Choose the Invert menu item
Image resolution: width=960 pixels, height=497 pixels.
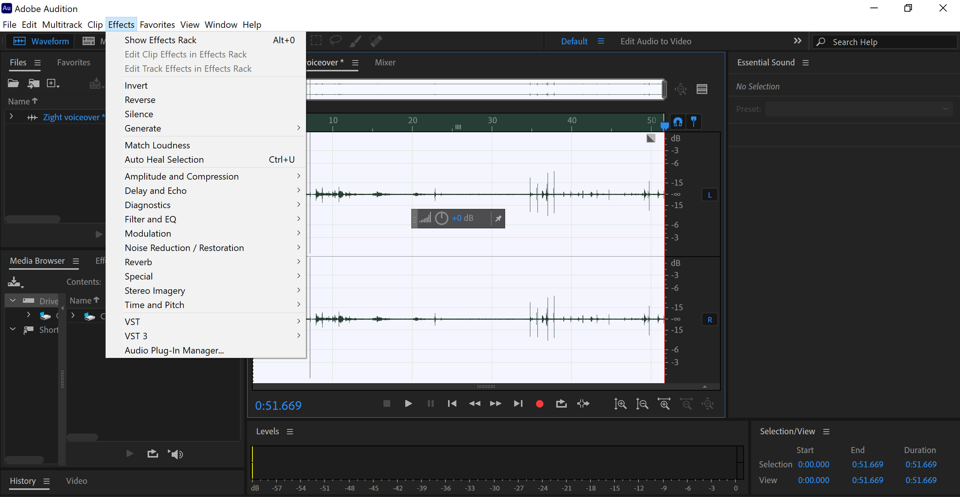point(206,86)
